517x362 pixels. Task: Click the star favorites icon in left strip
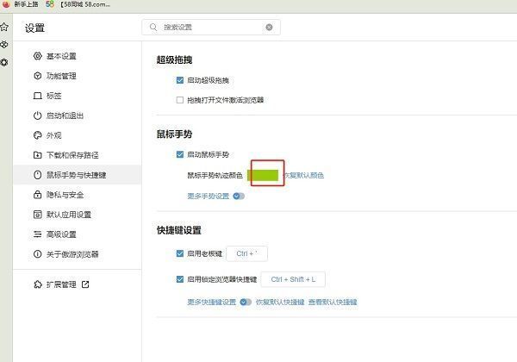click(4, 27)
